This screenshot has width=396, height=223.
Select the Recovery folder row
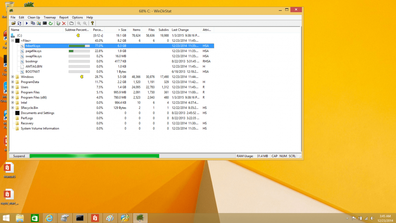click(112, 123)
